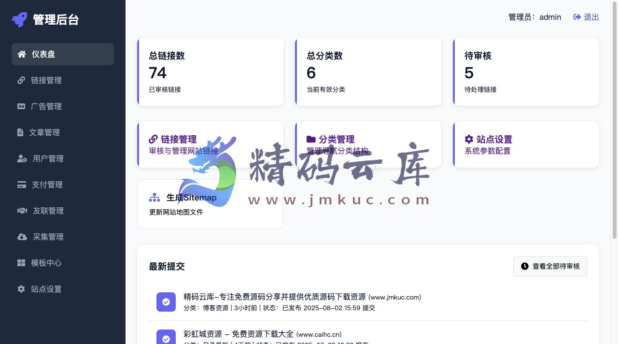Click the user-gear icon beside 用户管理
618x344 pixels.
pyautogui.click(x=22, y=158)
